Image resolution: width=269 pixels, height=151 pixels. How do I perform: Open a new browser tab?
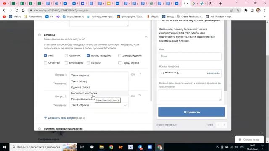[220, 3]
